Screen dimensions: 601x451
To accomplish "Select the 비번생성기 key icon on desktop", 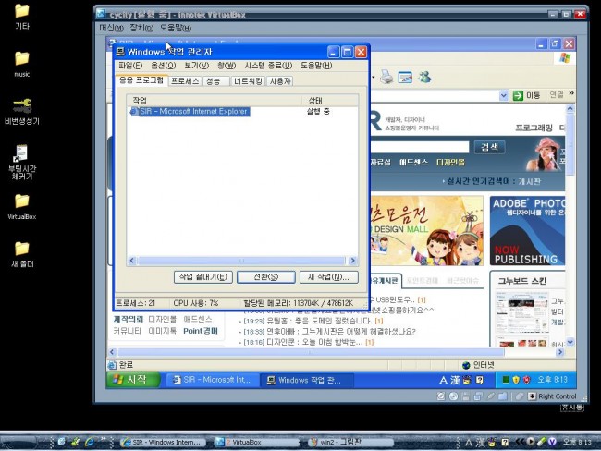I will [x=22, y=112].
